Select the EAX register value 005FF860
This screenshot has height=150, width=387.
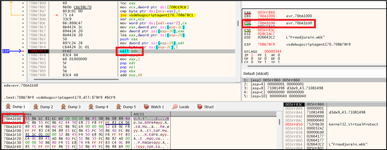coord(266,12)
